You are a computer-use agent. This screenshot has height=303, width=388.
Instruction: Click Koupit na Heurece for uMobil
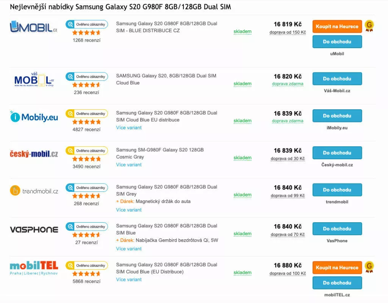click(337, 27)
